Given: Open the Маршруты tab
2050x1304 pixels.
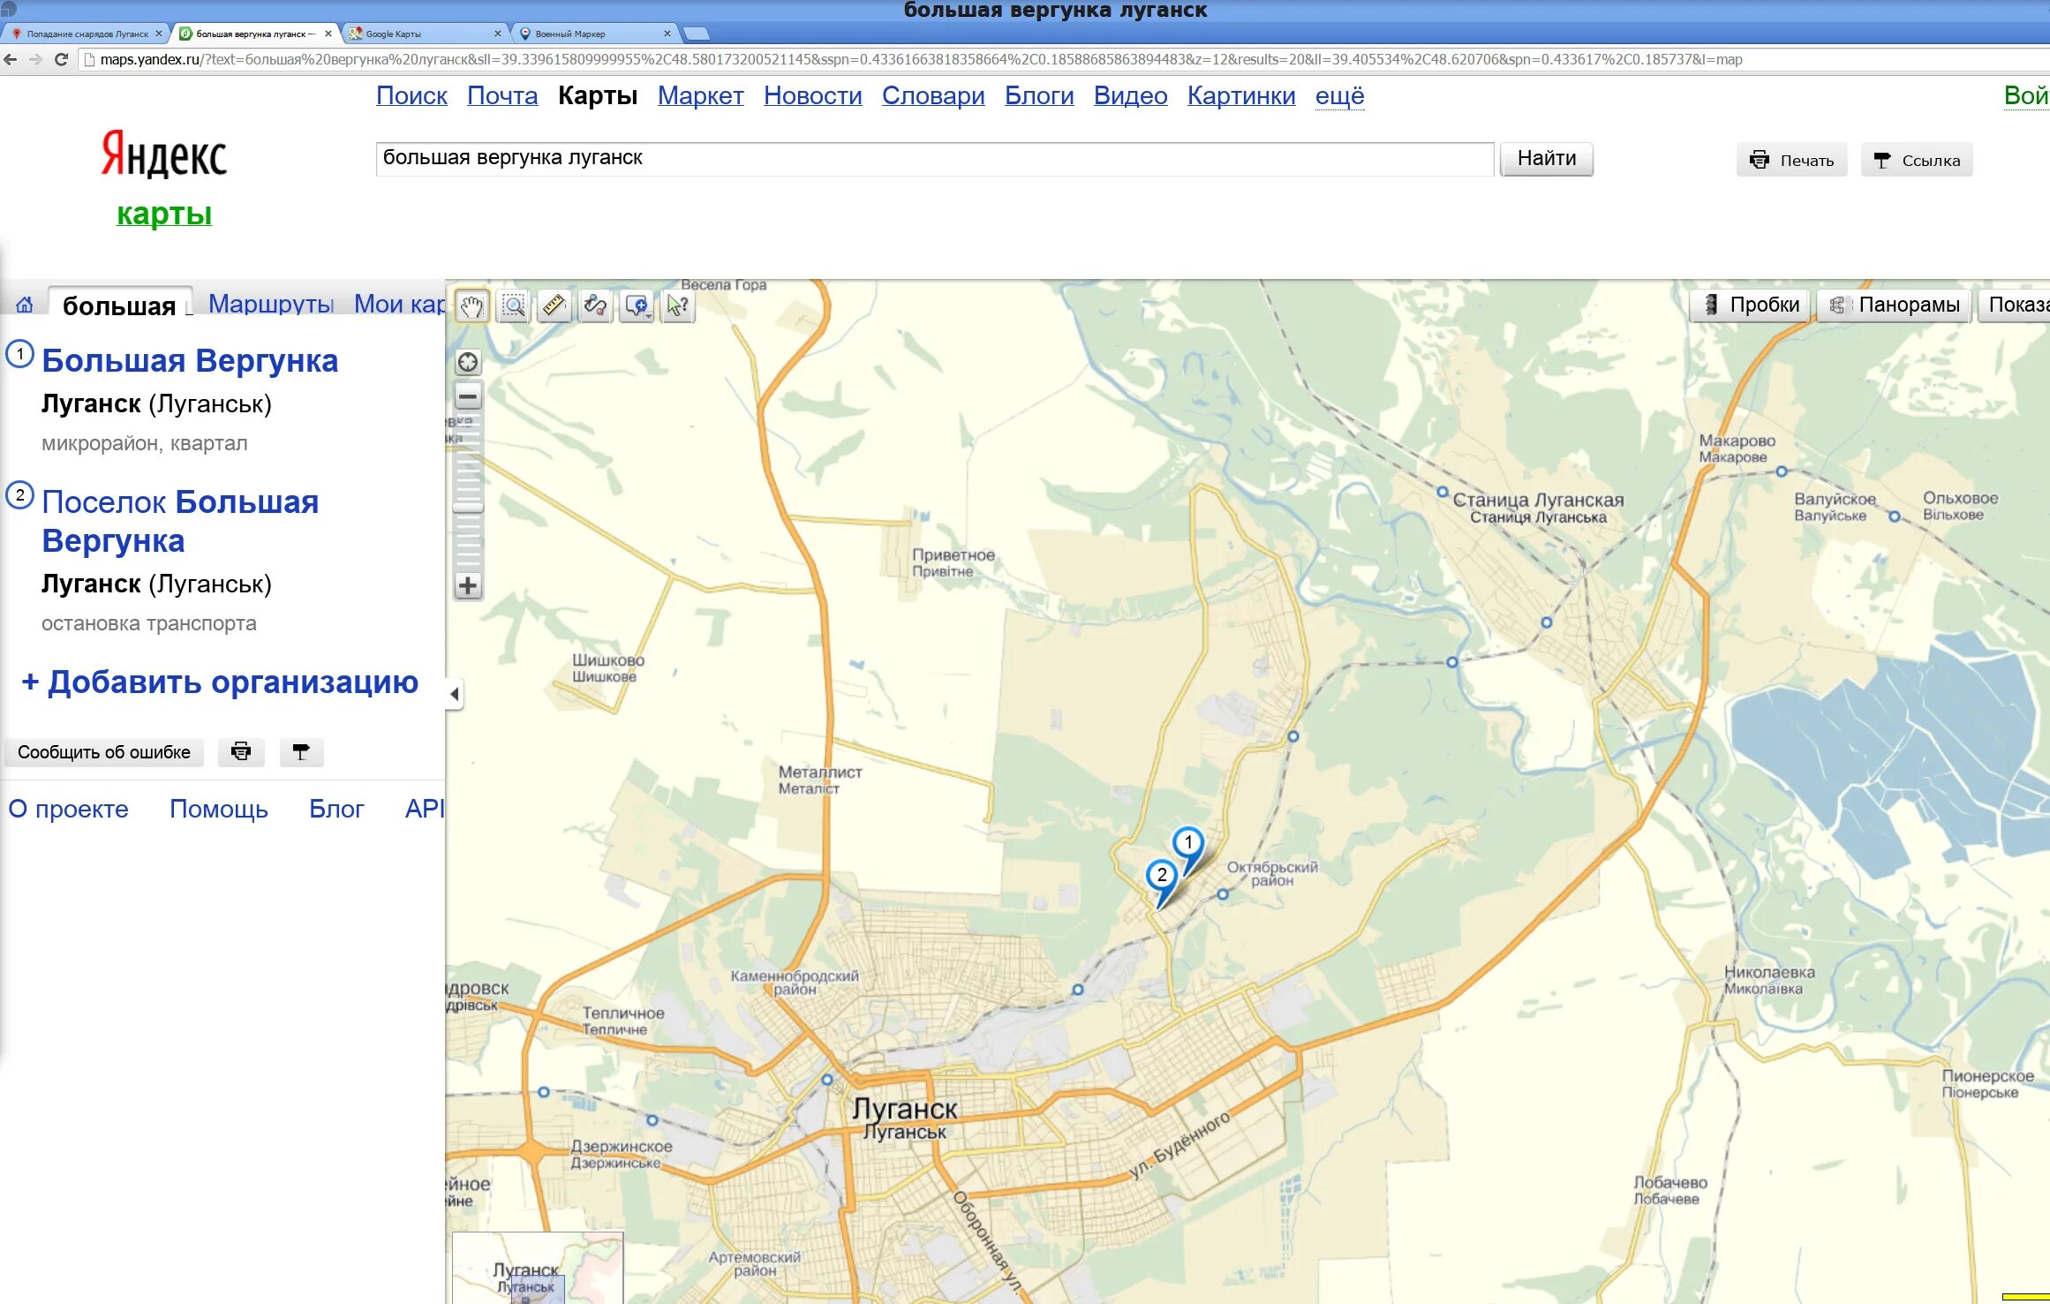Looking at the screenshot, I should coord(271,304).
